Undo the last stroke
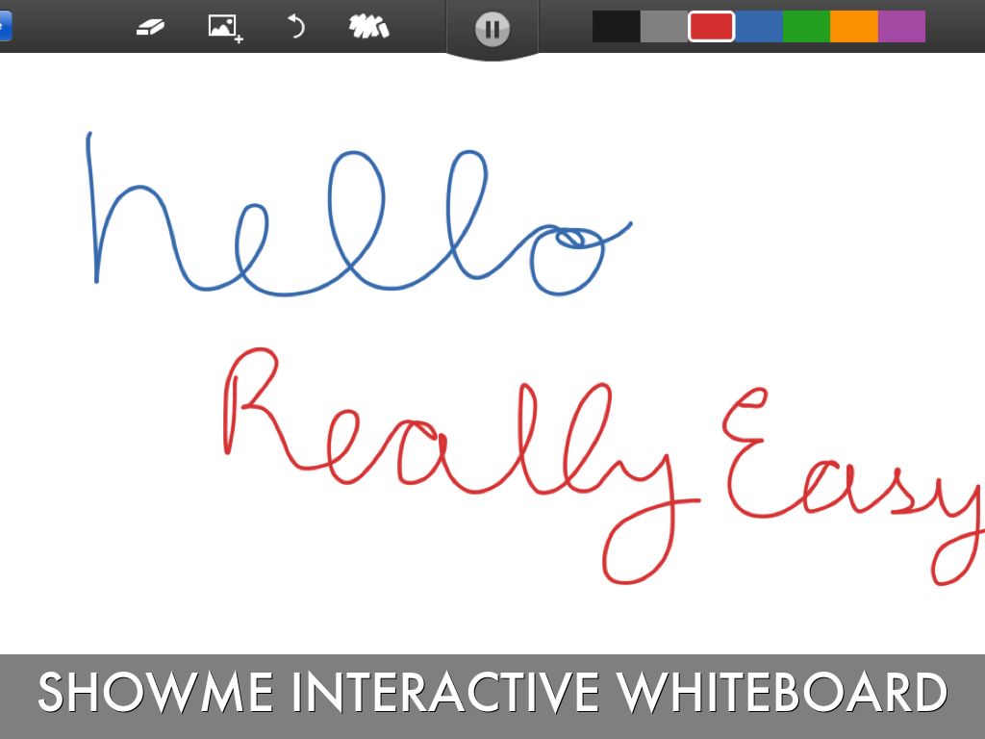This screenshot has height=739, width=985. pyautogui.click(x=296, y=27)
